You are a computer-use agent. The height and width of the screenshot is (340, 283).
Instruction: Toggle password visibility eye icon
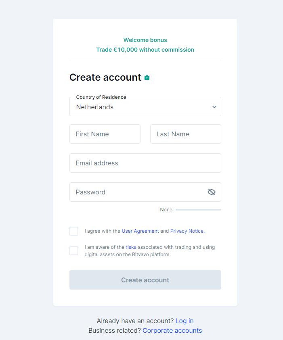tap(211, 192)
